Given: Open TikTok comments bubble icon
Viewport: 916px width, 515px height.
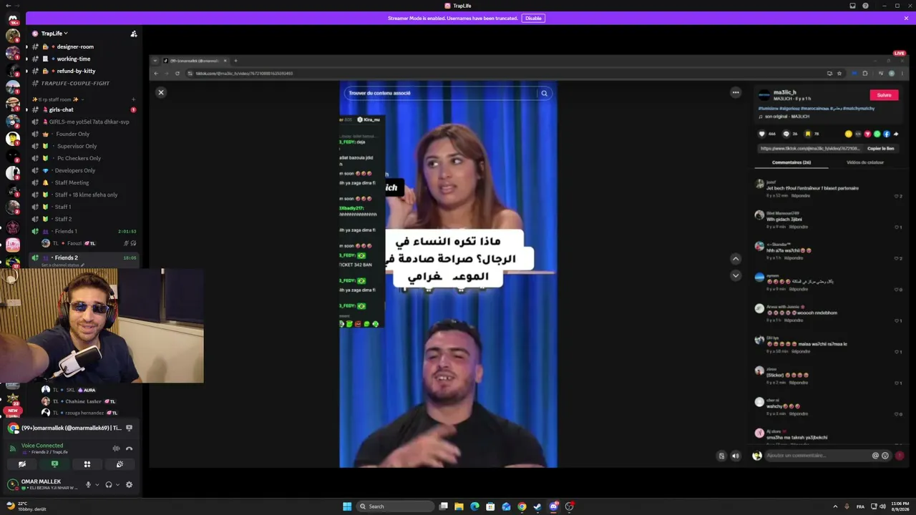Looking at the screenshot, I should [x=786, y=134].
